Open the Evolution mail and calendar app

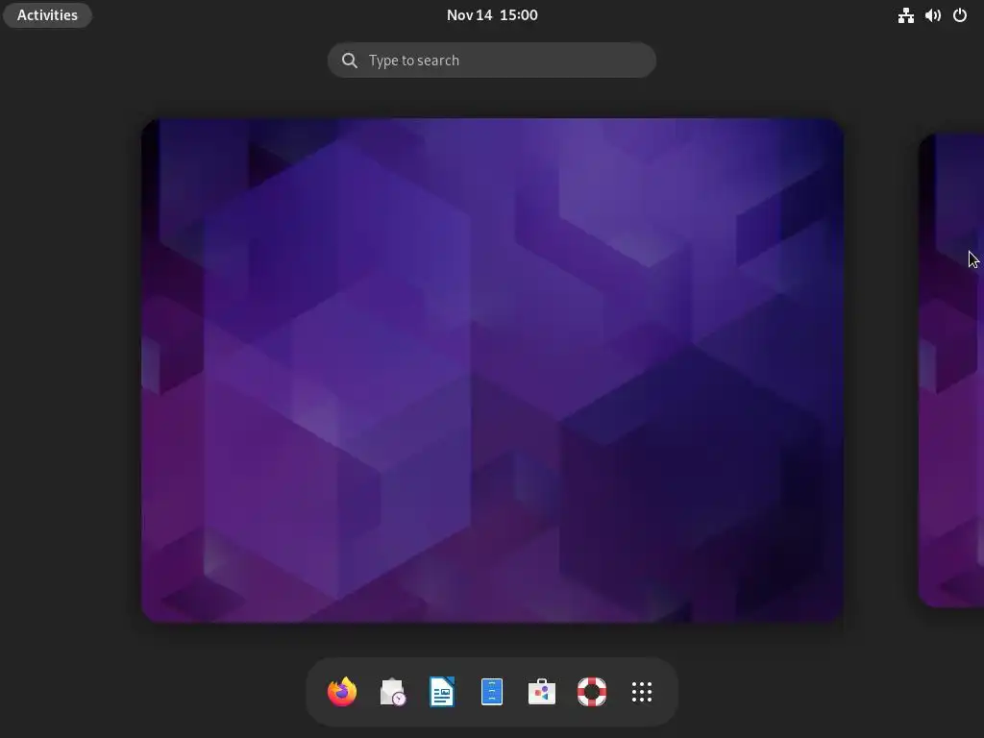(x=392, y=692)
